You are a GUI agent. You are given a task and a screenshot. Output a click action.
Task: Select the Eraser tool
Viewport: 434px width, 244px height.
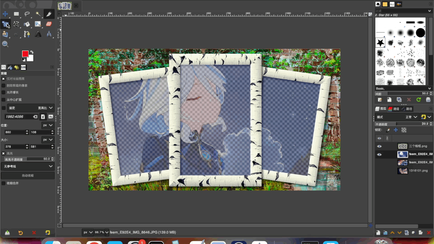[x=49, y=24]
